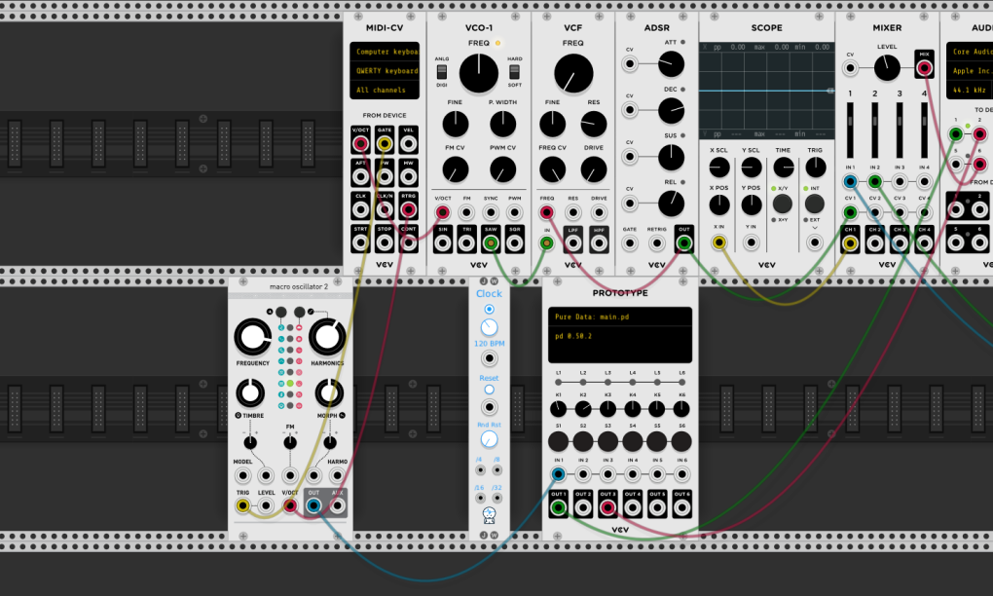Toggle the Clock run button

click(489, 309)
